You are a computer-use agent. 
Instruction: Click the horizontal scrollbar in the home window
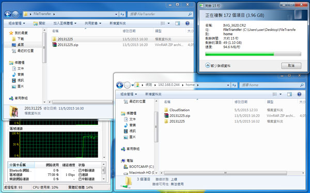tap(225, 173)
